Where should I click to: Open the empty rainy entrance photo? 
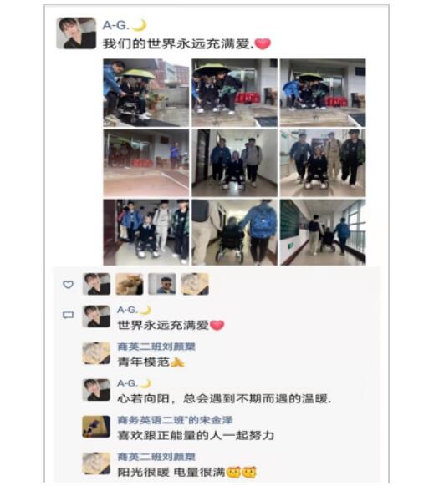[146, 163]
